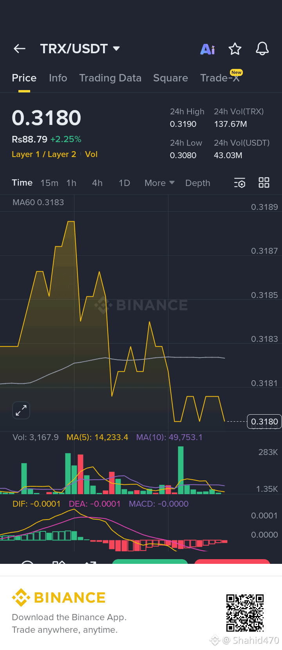The height and width of the screenshot is (650, 282).
Task: Tap the DEA: -0.0001 label
Action: 95,504
